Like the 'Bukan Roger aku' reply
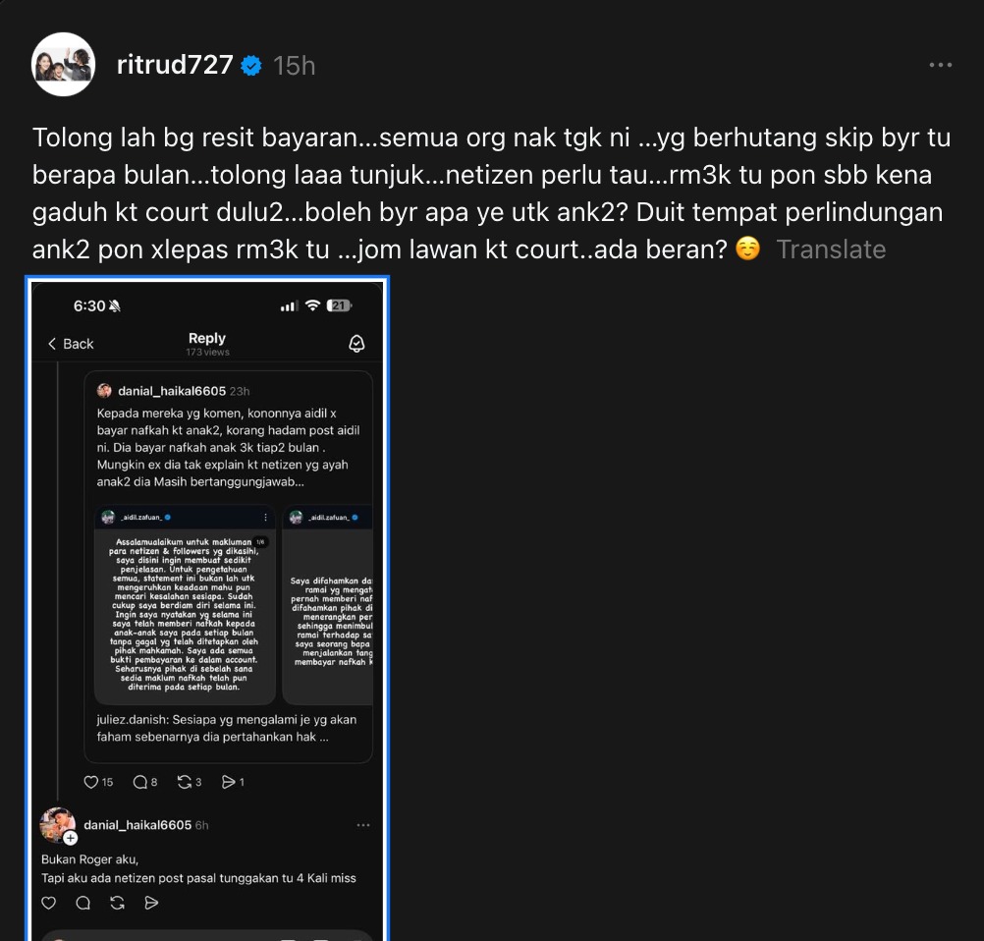Viewport: 984px width, 941px height. point(48,903)
